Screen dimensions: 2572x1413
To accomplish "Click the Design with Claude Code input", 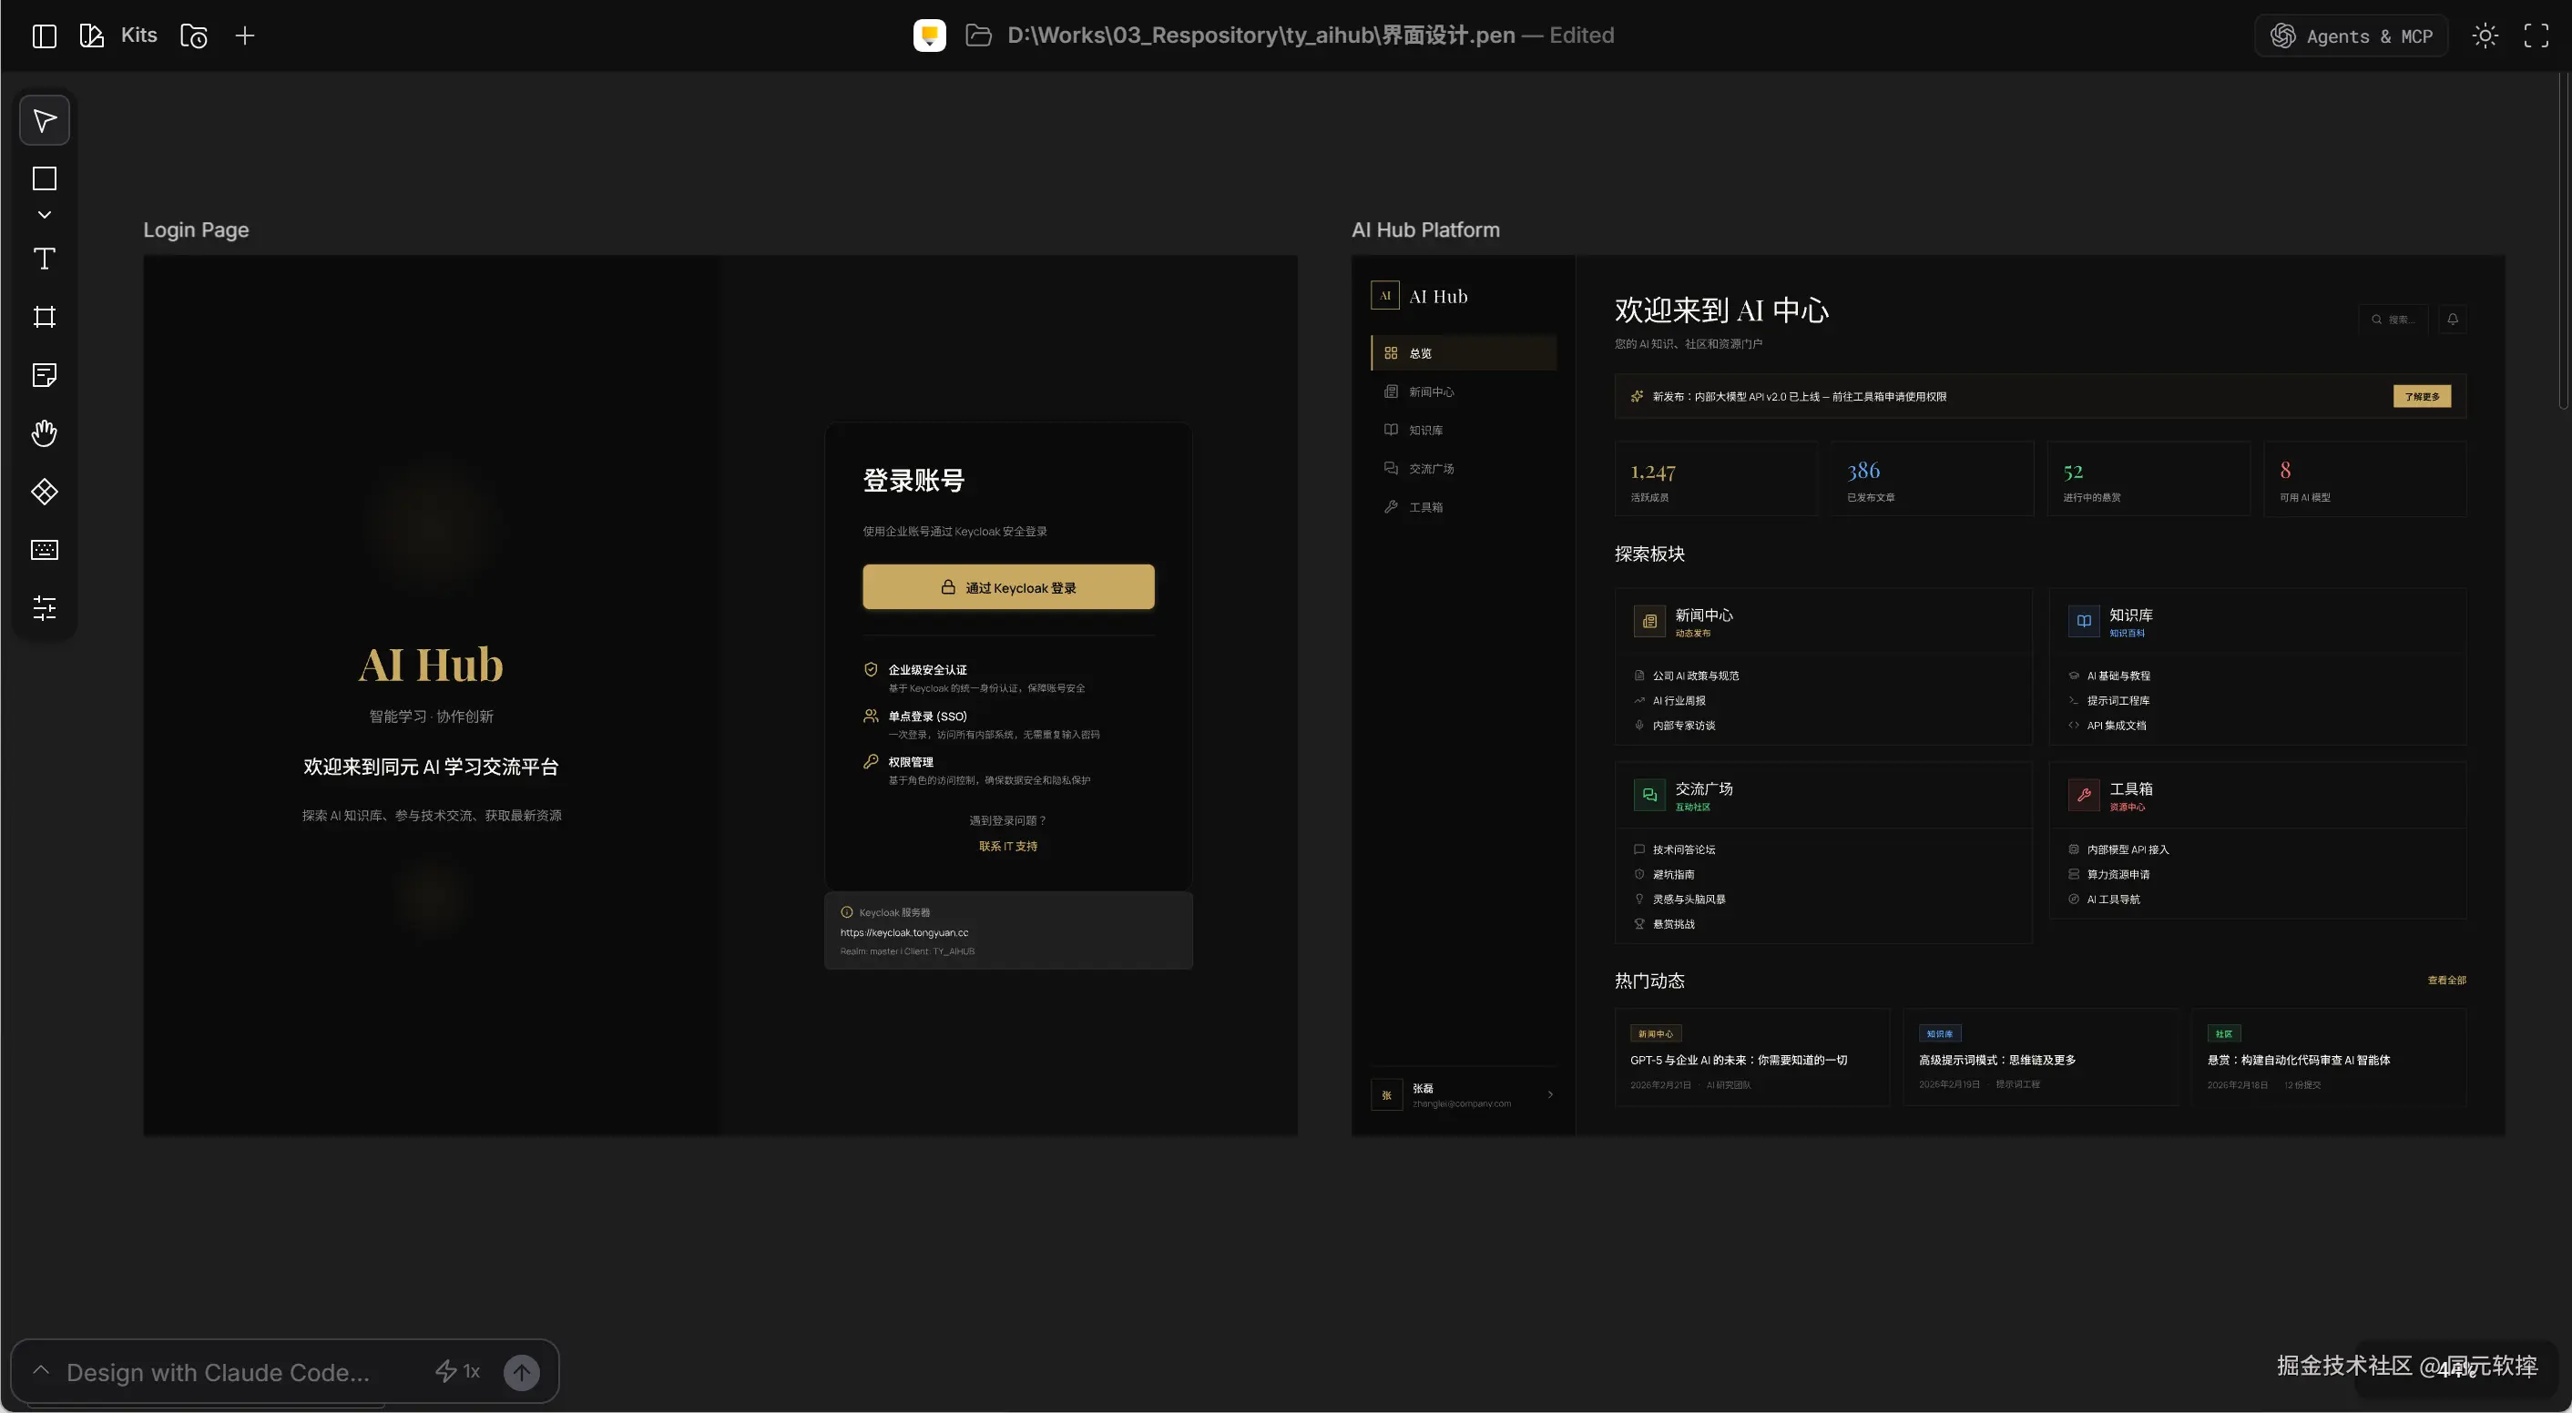I will click(x=218, y=1372).
